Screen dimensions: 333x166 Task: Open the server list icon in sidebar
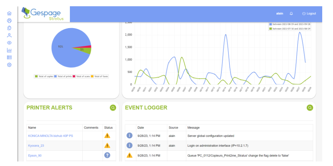(x=9, y=57)
